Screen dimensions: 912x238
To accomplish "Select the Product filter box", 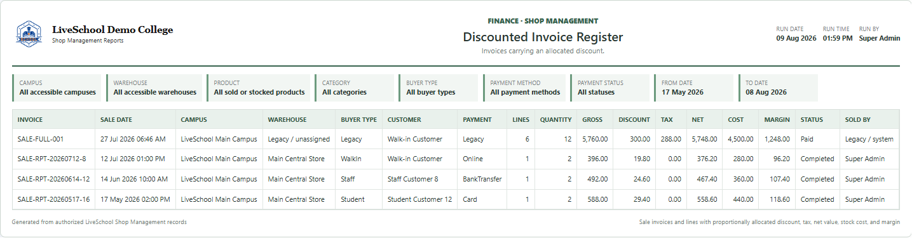I will tap(259, 88).
